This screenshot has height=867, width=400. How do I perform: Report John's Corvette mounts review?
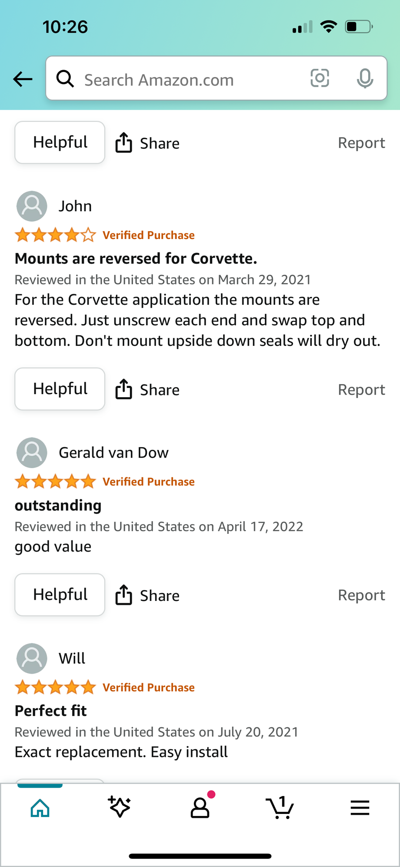(361, 390)
